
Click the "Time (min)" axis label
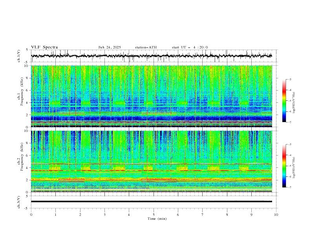point(157,219)
